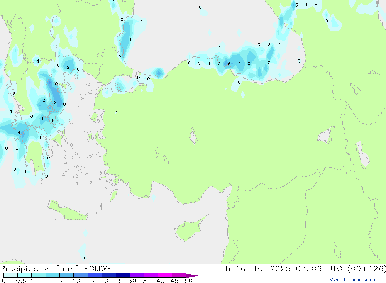The width and height of the screenshot is (386, 283).
Task: Click the time range '03..06'
Action: click(309, 268)
